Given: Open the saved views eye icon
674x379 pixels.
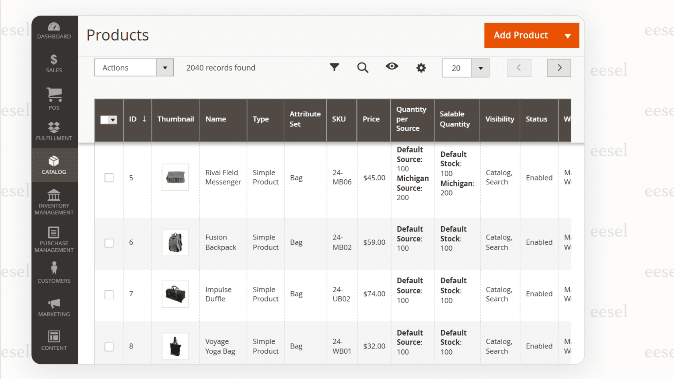Looking at the screenshot, I should tap(392, 67).
